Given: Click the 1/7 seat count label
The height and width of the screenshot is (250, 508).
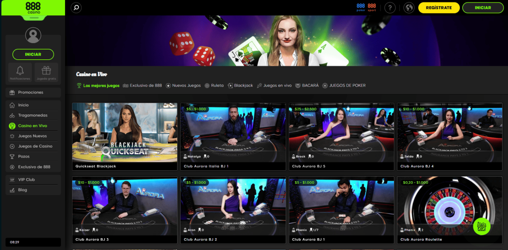Looking at the screenshot, I should pyautogui.click(x=317, y=230).
